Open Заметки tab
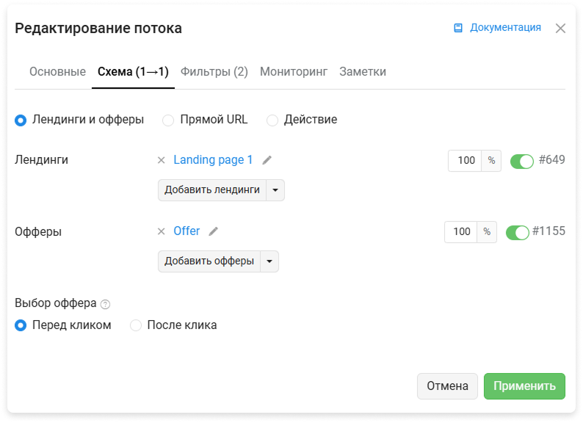Image resolution: width=583 pixels, height=423 pixels. (x=363, y=71)
